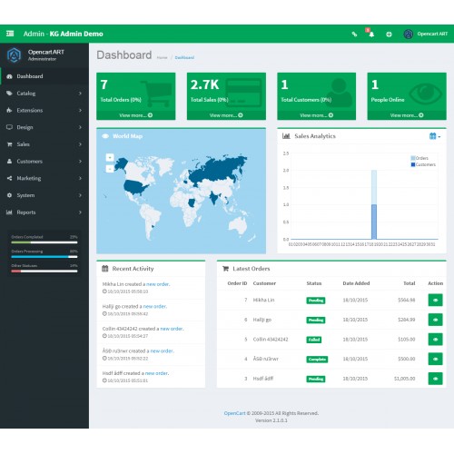View order 7 from Mikha Lin
Viewport: 454px width, 454px height.
pyautogui.click(x=435, y=300)
